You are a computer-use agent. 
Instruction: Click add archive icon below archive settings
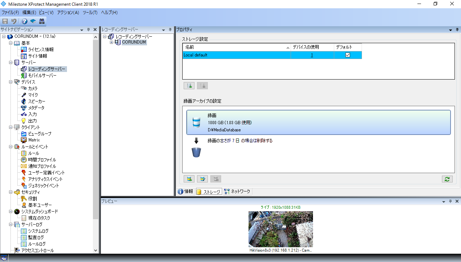click(x=189, y=179)
